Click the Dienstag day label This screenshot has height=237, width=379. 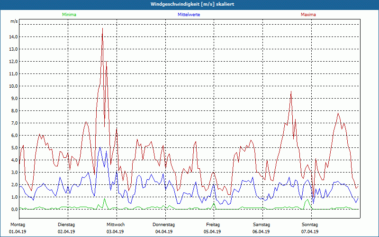coord(66,225)
